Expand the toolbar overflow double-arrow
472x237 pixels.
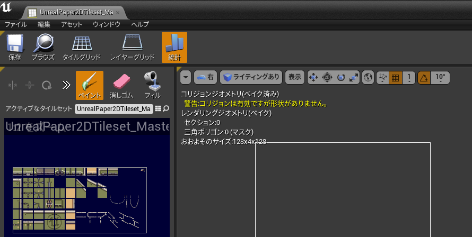coord(66,85)
